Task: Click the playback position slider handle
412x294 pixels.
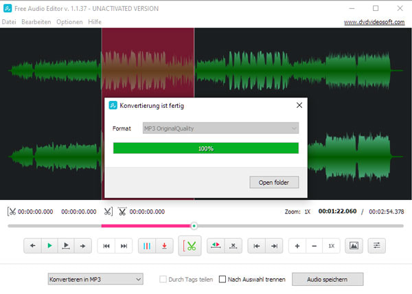Action: point(194,225)
